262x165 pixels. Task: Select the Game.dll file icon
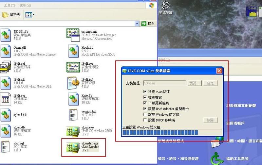6,51
